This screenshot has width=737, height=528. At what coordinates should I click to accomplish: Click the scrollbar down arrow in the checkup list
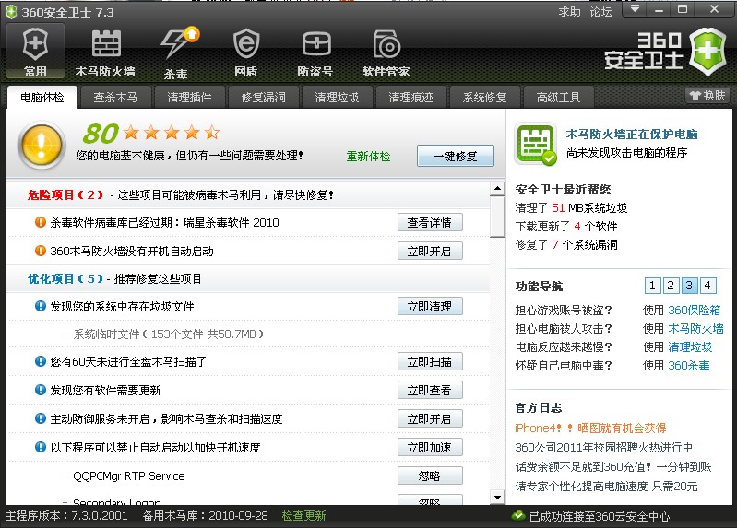click(497, 497)
